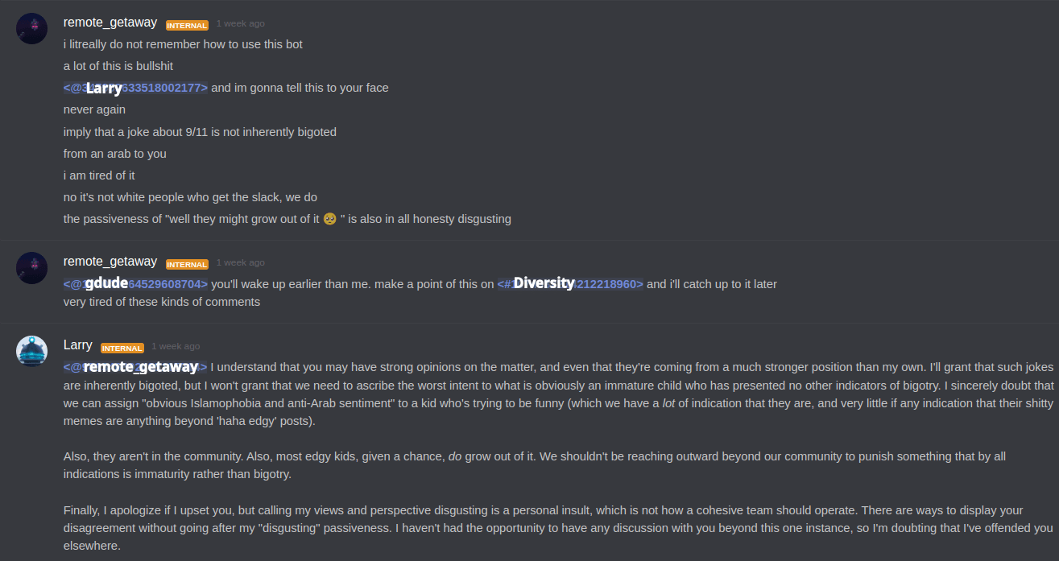Click INTERNAL badge on the gdude mention message
The width and height of the screenshot is (1059, 561).
point(188,265)
